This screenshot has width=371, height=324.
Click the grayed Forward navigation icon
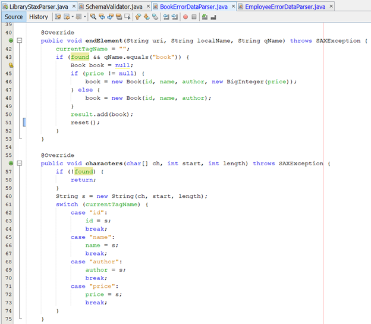click(79, 17)
